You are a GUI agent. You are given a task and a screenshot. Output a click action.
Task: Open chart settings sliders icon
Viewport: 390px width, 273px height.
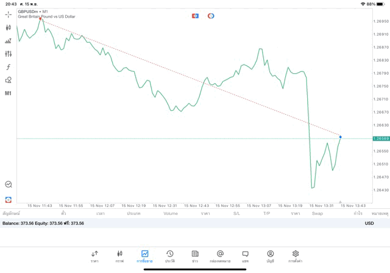[x=9, y=54]
